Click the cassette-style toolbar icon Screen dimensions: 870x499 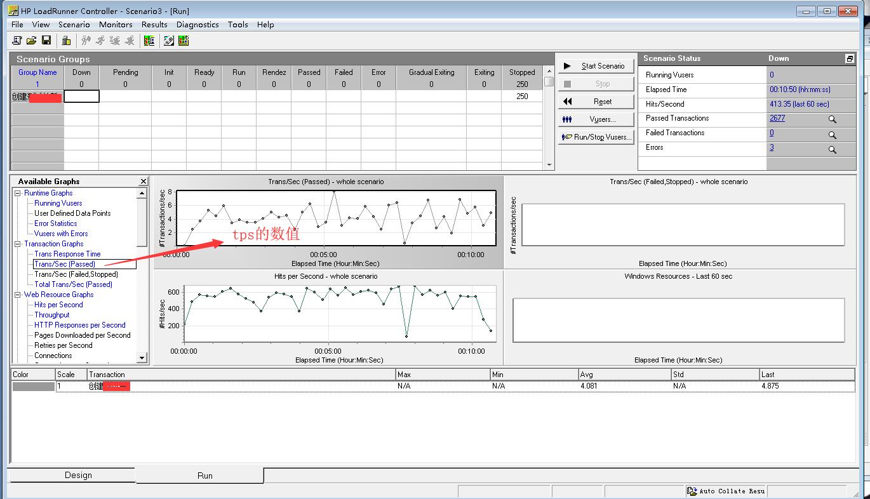pos(169,41)
